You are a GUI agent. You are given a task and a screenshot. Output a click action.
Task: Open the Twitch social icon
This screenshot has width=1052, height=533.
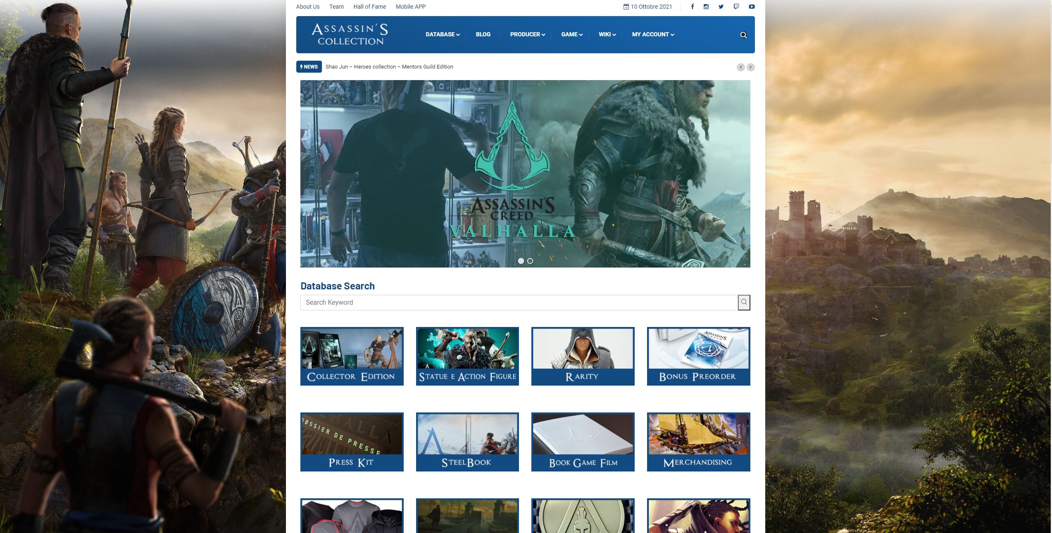736,7
